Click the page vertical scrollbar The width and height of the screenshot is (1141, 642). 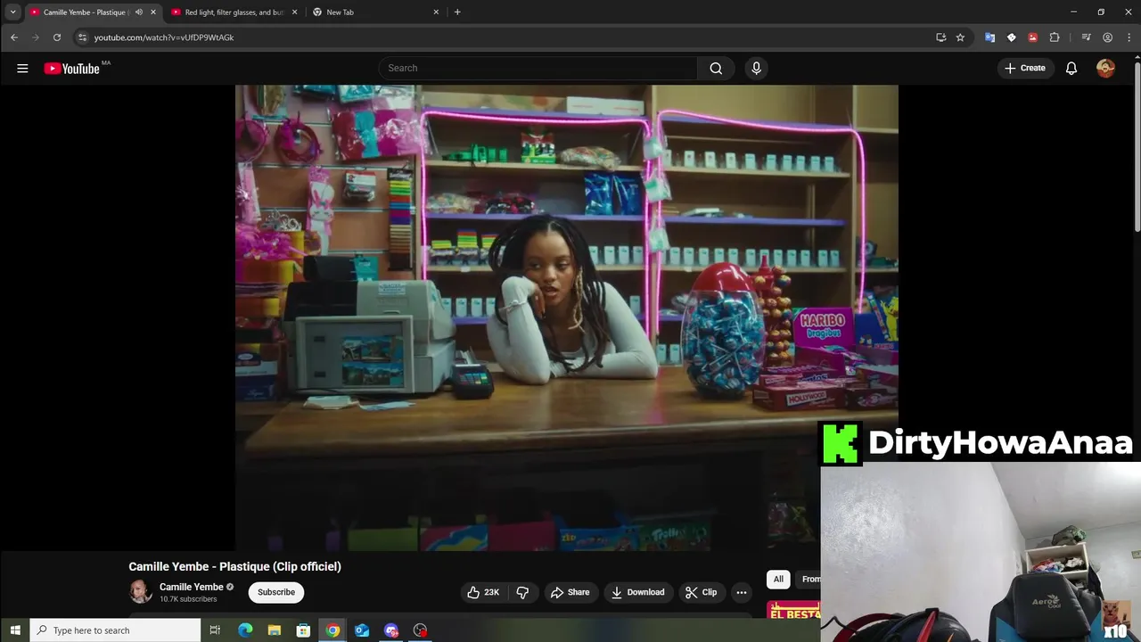(x=1137, y=147)
